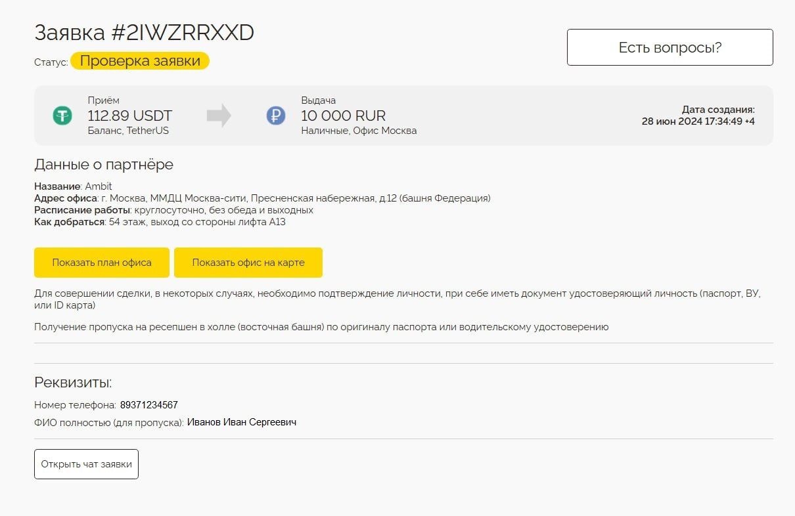Click the partner name Ambit
The height and width of the screenshot is (516, 795).
99,186
